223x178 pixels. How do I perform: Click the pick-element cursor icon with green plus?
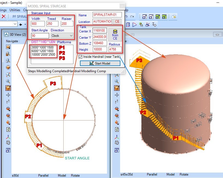click(x=141, y=25)
